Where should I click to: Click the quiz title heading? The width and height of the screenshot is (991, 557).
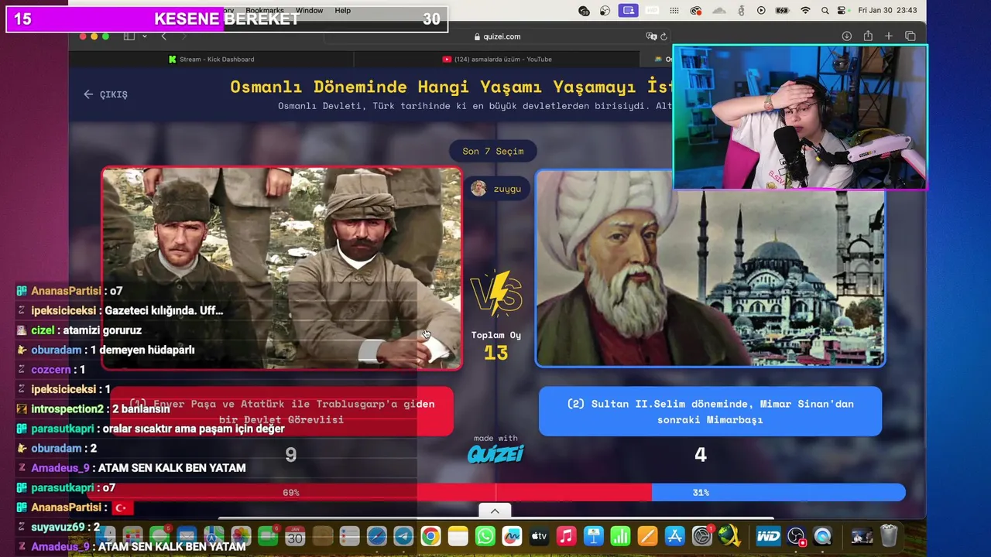[x=451, y=87]
